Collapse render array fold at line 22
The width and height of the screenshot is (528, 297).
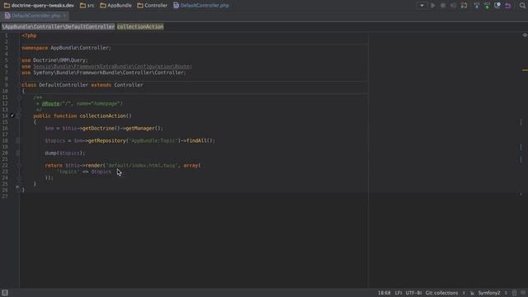point(19,165)
